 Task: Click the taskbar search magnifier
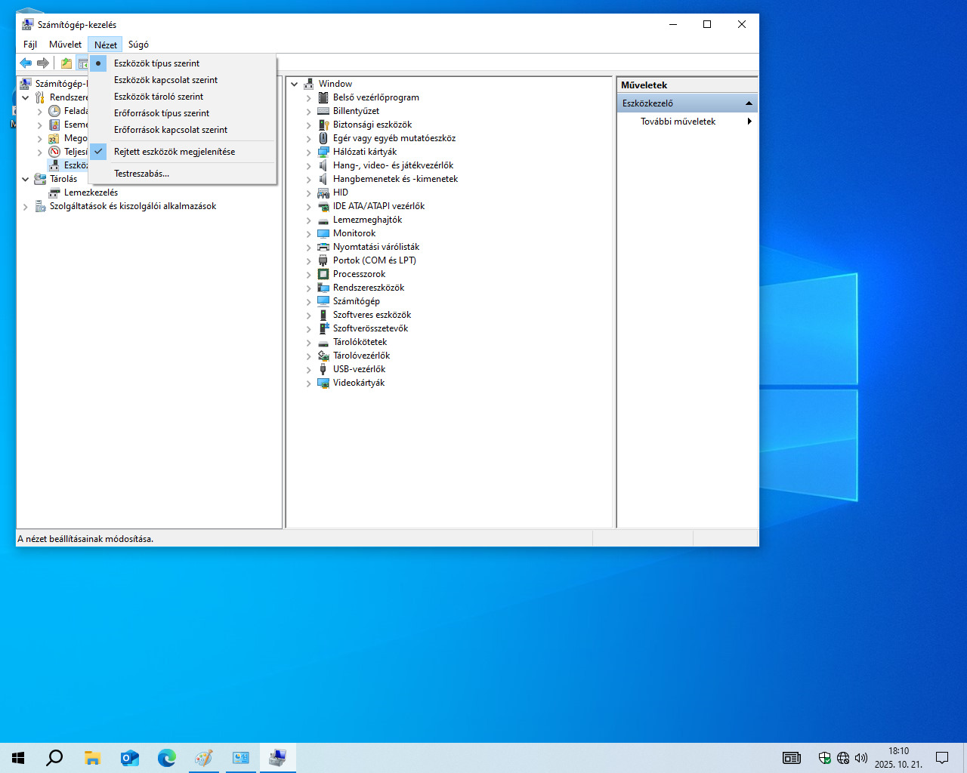(x=54, y=758)
